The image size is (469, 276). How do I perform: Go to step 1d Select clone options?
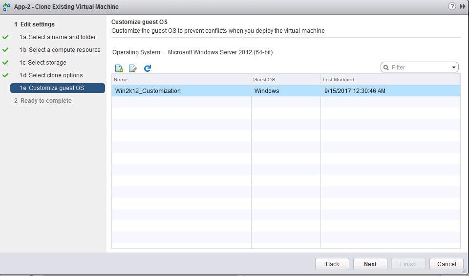tap(51, 75)
